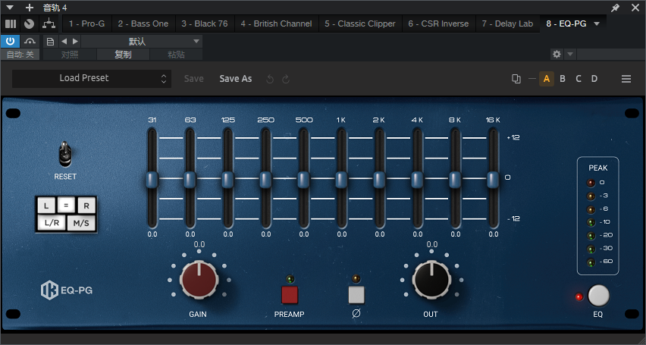Viewport: 646px width, 345px height.
Task: Select preset slot C
Action: (579, 79)
